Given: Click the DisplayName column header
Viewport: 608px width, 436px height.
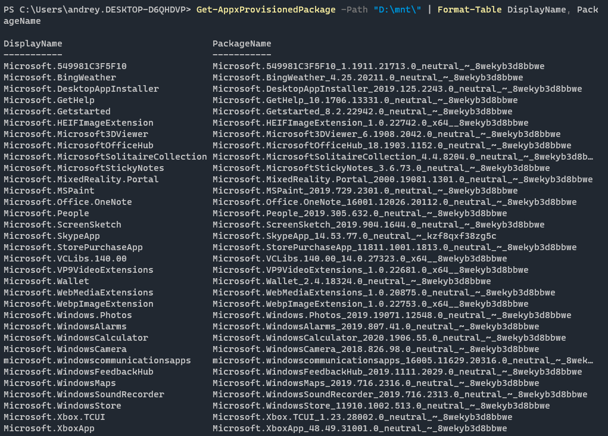Looking at the screenshot, I should [x=33, y=44].
